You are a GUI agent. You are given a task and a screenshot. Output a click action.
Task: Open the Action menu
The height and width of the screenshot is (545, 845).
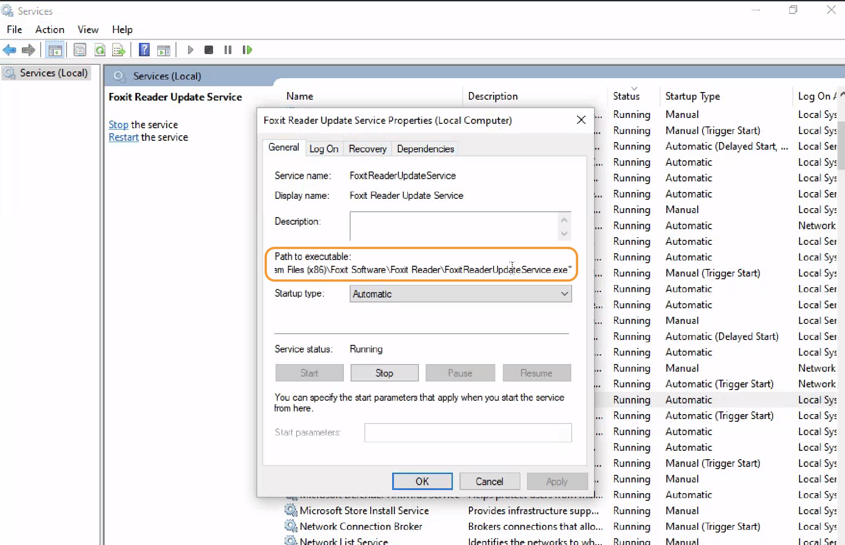[50, 29]
